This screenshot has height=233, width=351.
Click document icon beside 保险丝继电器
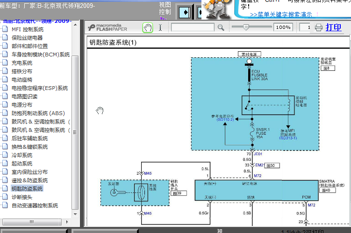pos(5,37)
